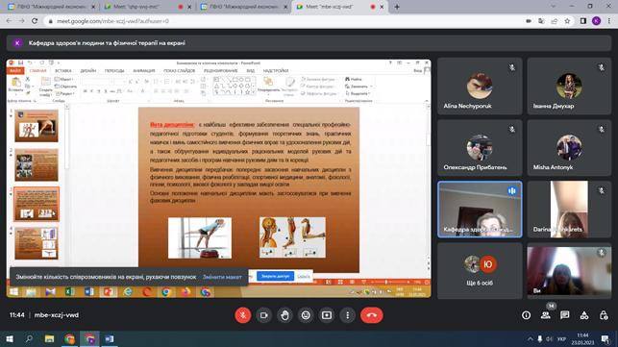Toggle the camera button in Meet
Image resolution: width=618 pixels, height=347 pixels.
click(263, 315)
